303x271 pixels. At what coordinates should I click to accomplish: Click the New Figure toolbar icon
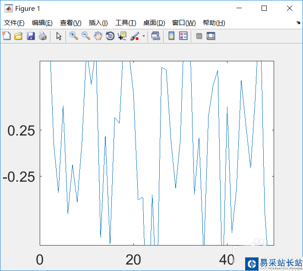(x=6, y=36)
